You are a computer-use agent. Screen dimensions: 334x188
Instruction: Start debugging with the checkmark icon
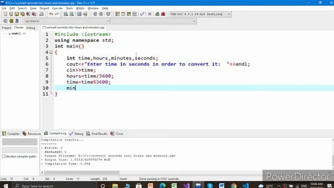pyautogui.click(x=142, y=14)
